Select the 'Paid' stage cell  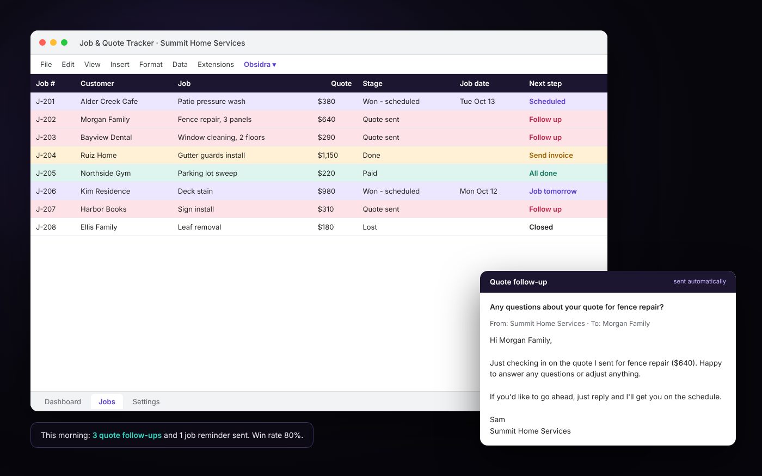(x=370, y=173)
